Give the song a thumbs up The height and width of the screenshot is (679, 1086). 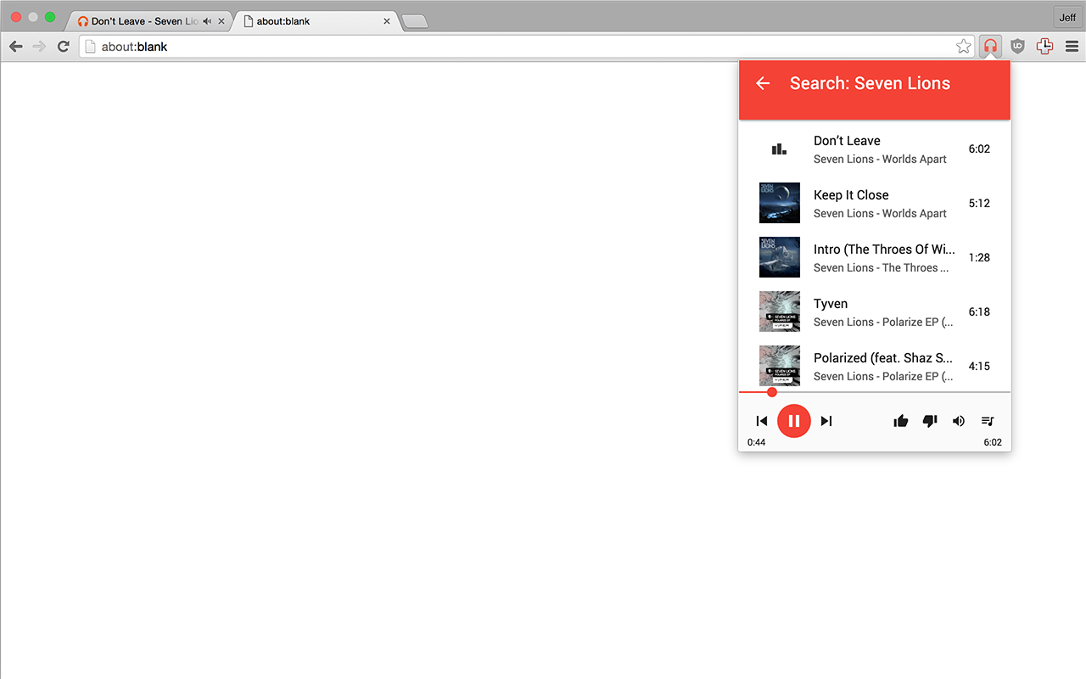pyautogui.click(x=901, y=421)
